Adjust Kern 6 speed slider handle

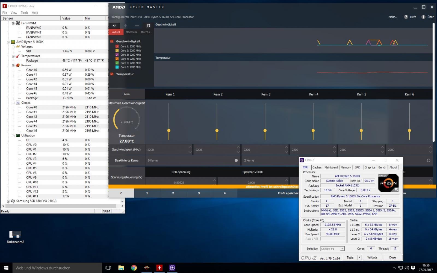coord(409,130)
